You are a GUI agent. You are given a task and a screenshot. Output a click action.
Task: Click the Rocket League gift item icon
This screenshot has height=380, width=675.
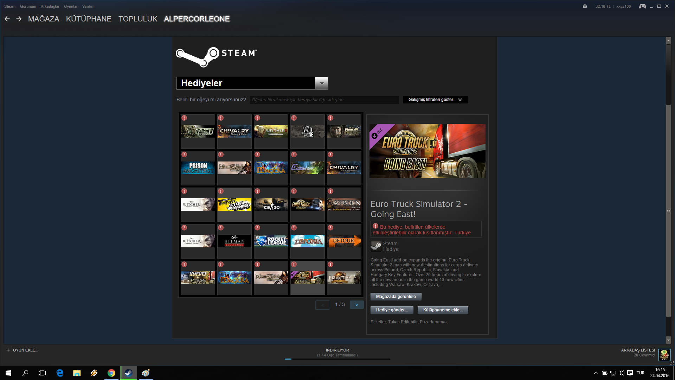271,240
